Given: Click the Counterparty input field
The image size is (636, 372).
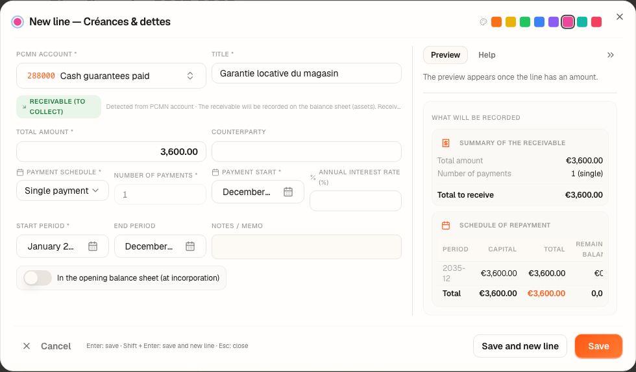Looking at the screenshot, I should pyautogui.click(x=306, y=152).
